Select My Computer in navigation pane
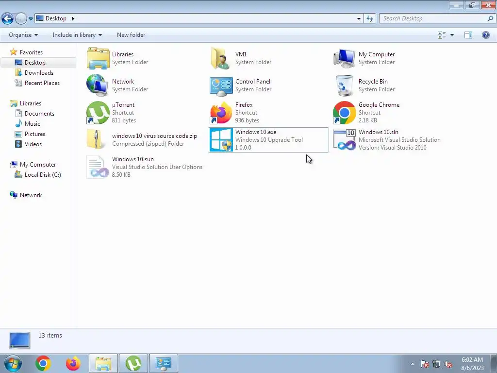The image size is (497, 373). pos(38,165)
